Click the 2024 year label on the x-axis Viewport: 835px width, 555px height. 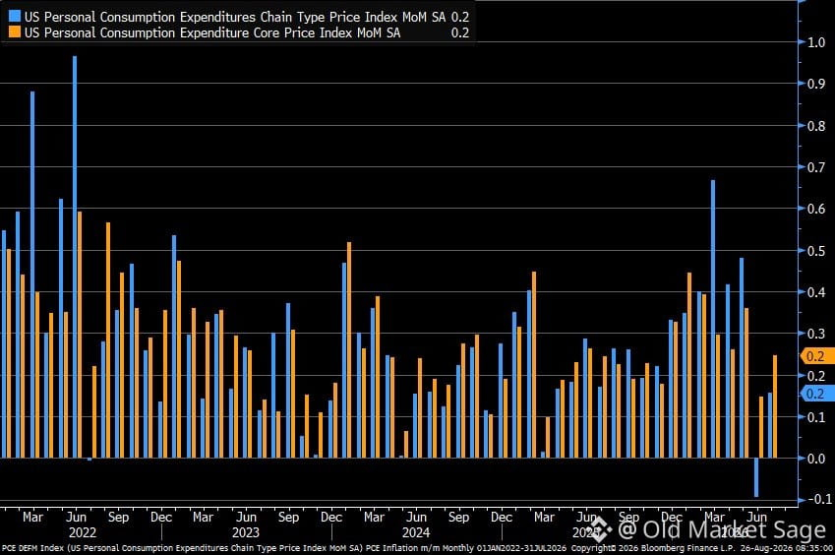pyautogui.click(x=416, y=532)
